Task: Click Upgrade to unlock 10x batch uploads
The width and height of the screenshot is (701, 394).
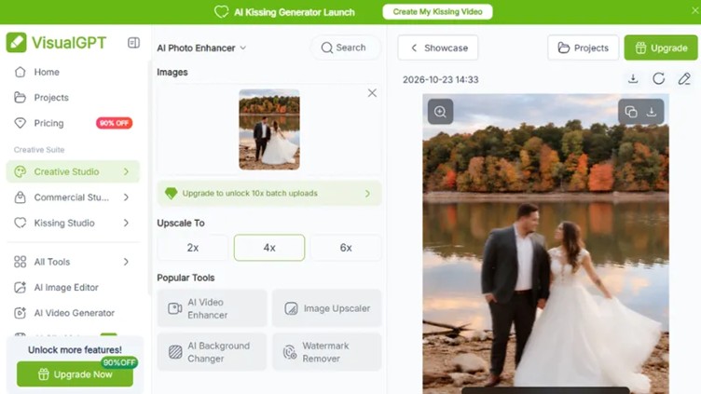Action: click(269, 194)
